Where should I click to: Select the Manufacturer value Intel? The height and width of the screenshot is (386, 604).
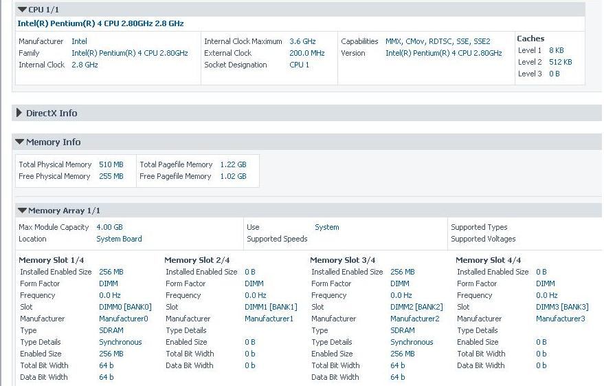[x=79, y=41]
